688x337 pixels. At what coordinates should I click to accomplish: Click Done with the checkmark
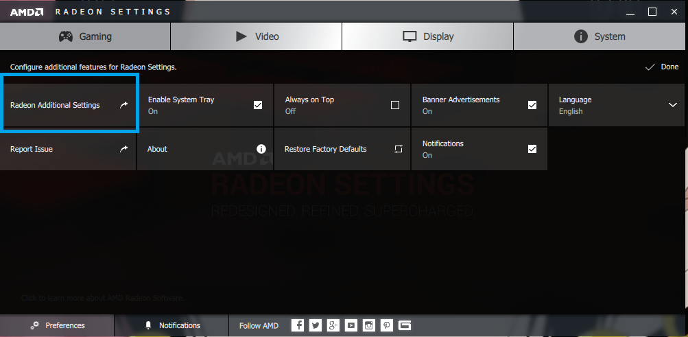(x=662, y=67)
